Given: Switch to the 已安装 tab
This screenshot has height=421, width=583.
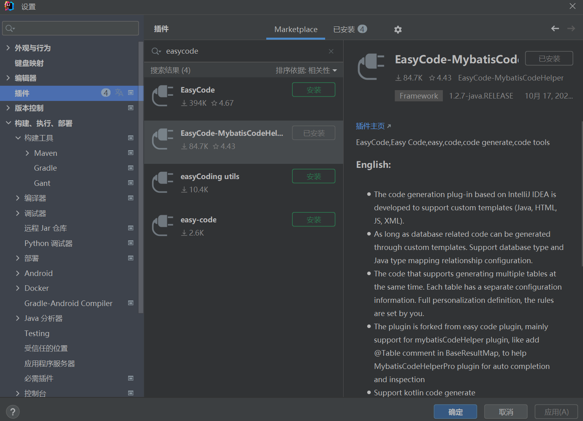Looking at the screenshot, I should pyautogui.click(x=350, y=29).
